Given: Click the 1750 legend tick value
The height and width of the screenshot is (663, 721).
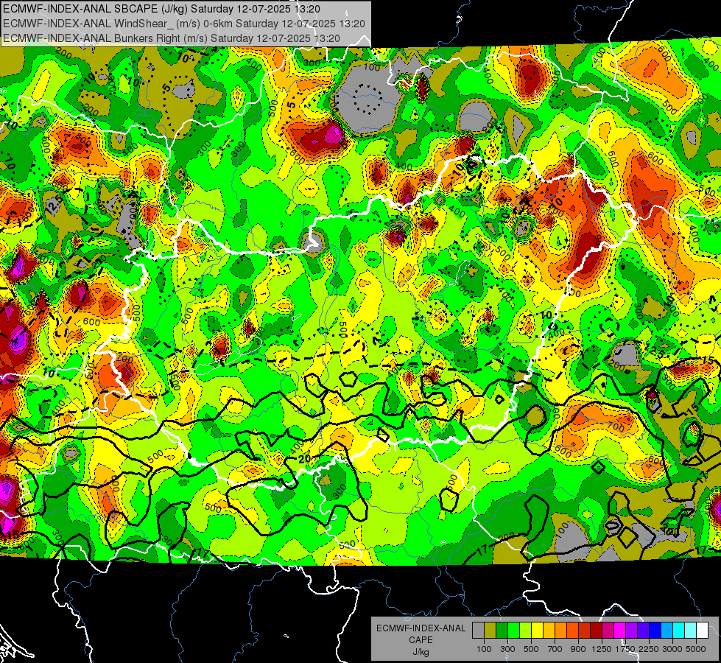Looking at the screenshot, I should tap(626, 649).
